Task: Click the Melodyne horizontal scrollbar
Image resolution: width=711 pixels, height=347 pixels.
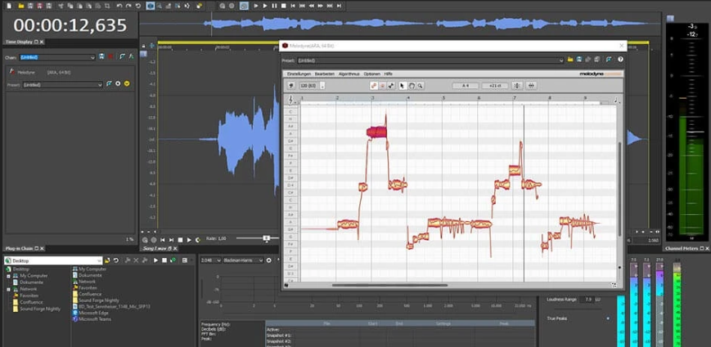Action: click(x=390, y=285)
